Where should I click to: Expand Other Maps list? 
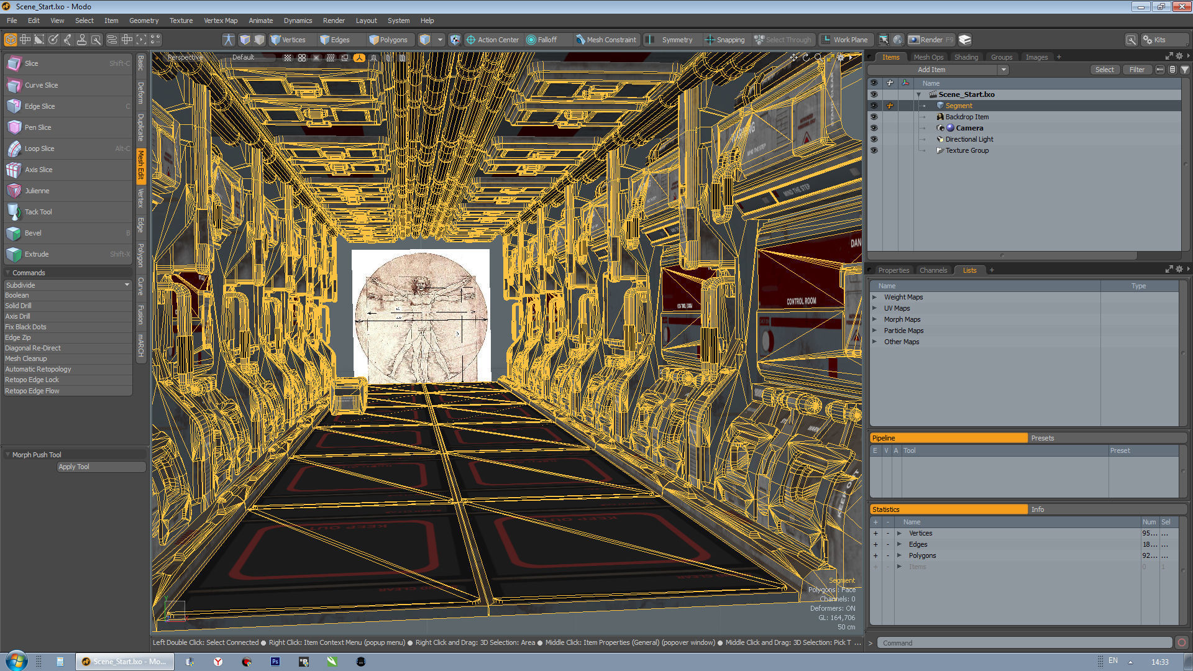point(874,342)
